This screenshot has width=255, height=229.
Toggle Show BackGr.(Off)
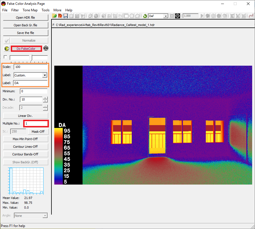click(25, 162)
